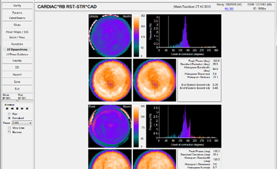277x169 pixels.
Task: Click the Stress phase polar map
Action: pos(109,36)
